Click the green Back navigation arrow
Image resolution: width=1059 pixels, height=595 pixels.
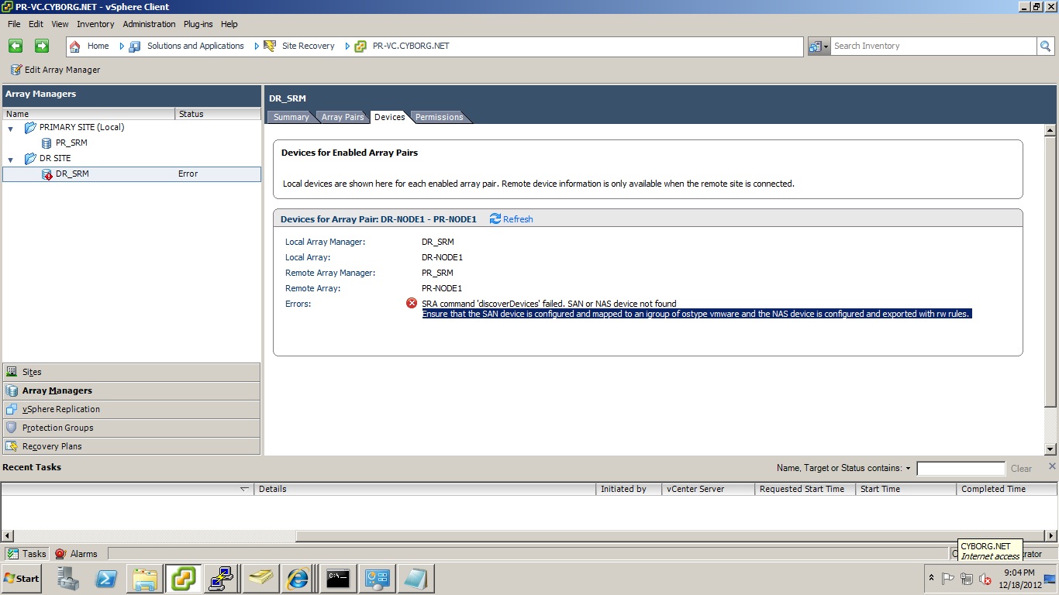pyautogui.click(x=16, y=46)
